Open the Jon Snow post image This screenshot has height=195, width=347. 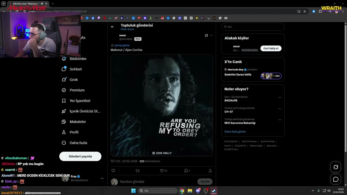coord(162,105)
